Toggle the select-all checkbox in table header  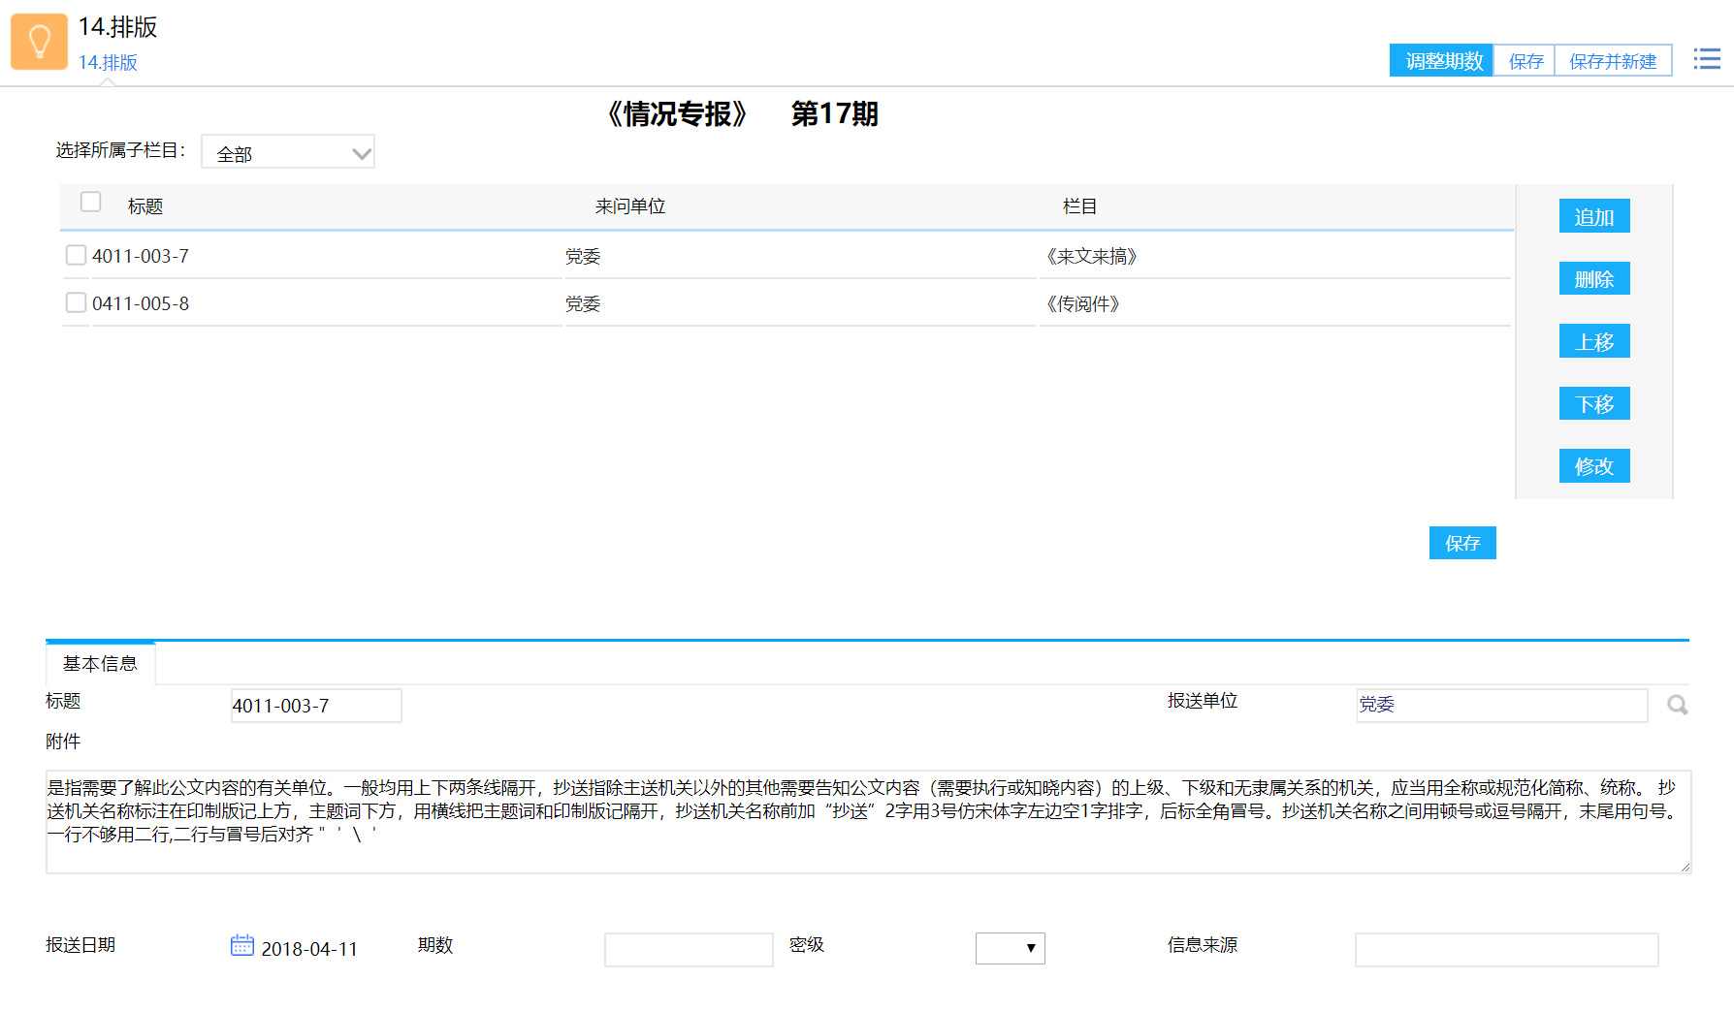91,202
